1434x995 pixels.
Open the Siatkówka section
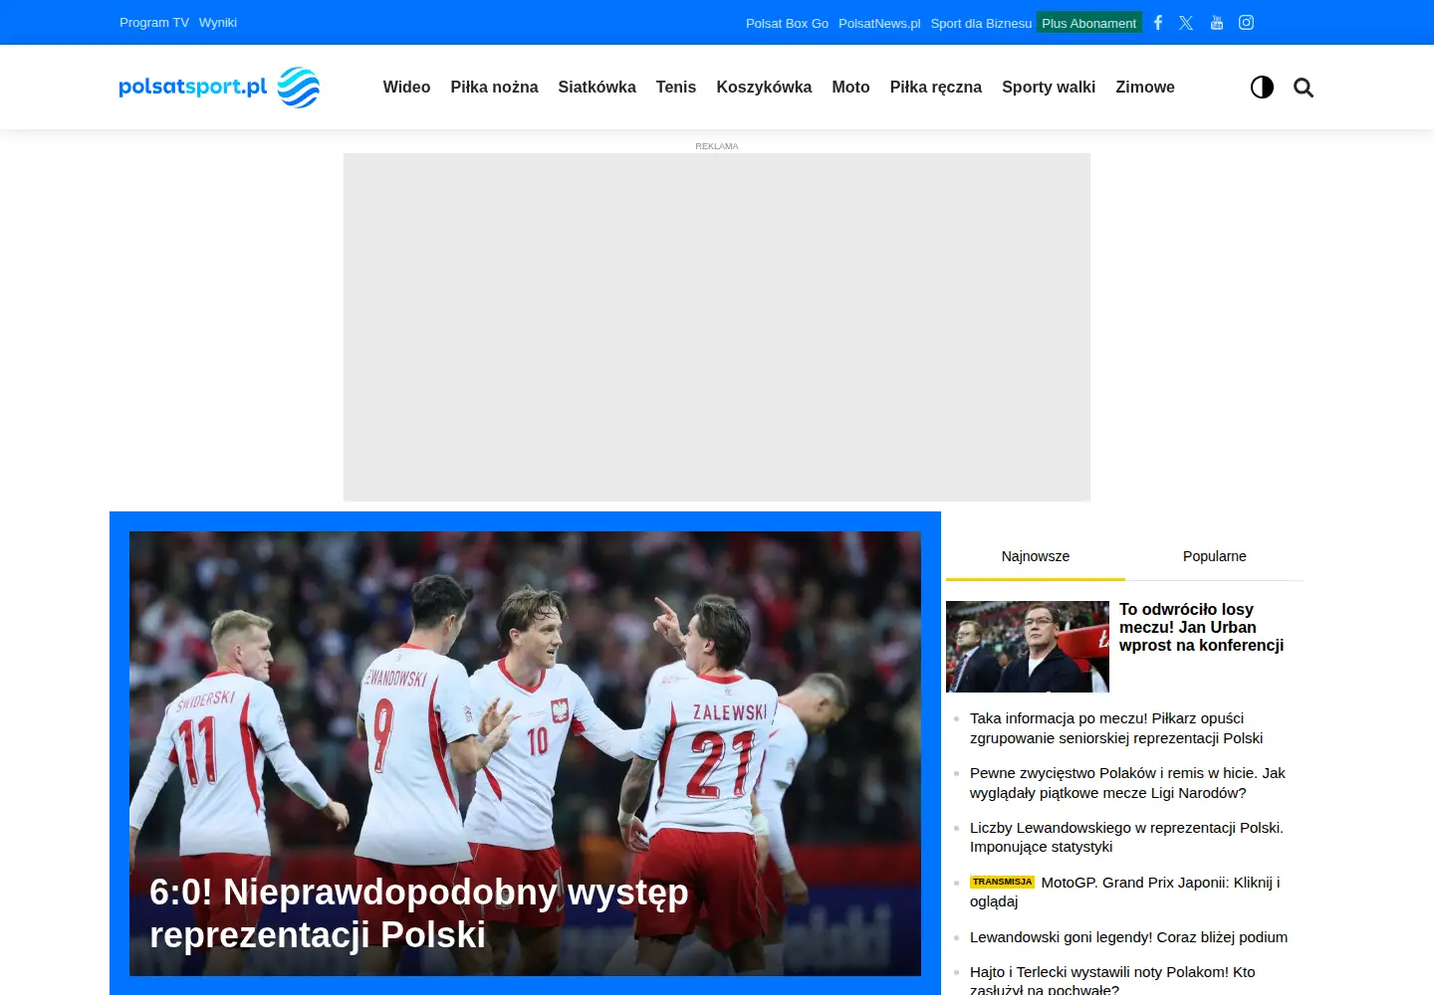click(x=597, y=88)
